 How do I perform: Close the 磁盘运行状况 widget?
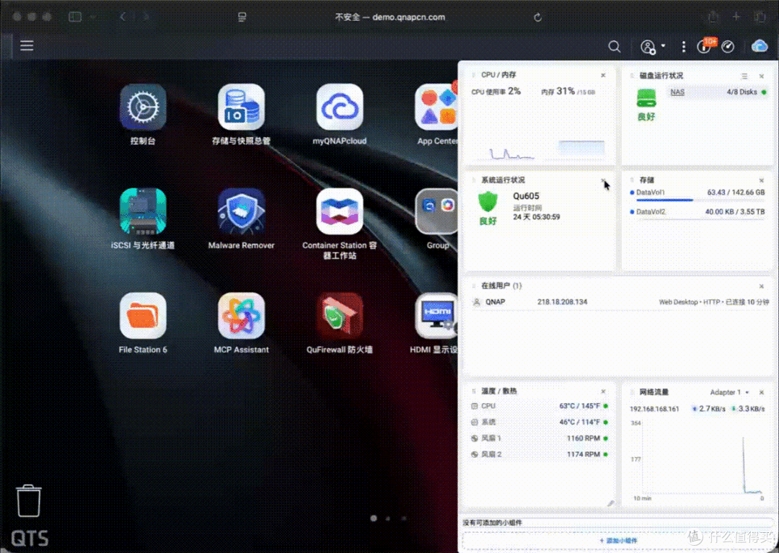[762, 76]
